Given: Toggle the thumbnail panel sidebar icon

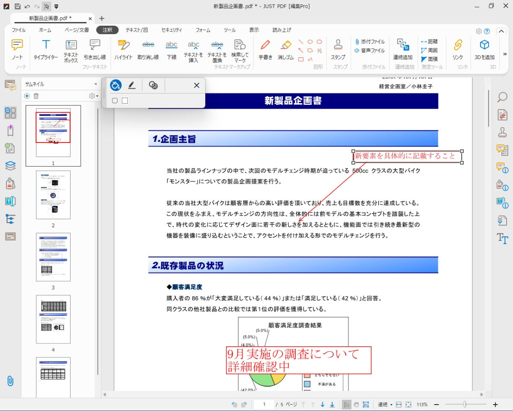Looking at the screenshot, I should (10, 113).
